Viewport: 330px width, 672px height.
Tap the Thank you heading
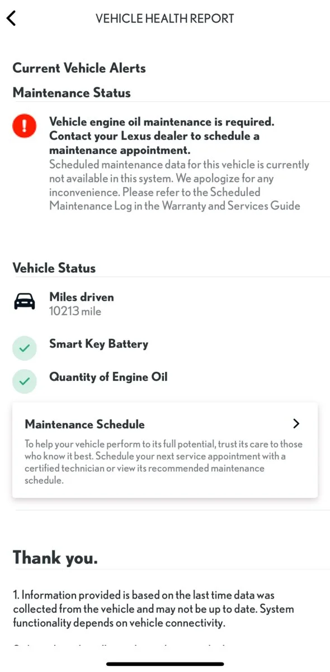click(x=55, y=557)
